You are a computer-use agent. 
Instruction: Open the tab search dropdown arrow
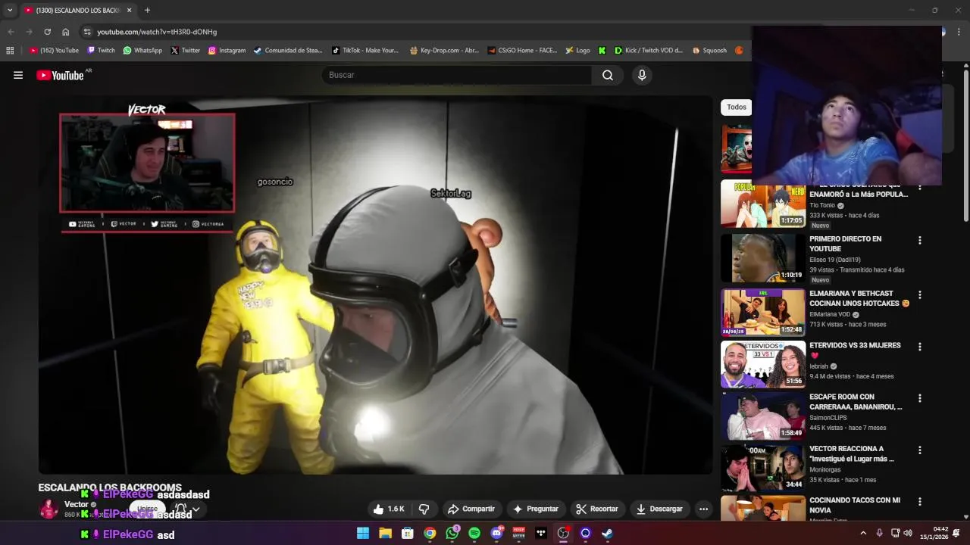[x=10, y=11]
